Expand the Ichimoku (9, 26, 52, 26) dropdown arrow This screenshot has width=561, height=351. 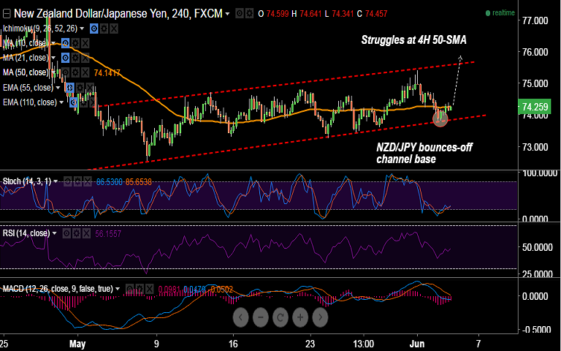[x=82, y=29]
